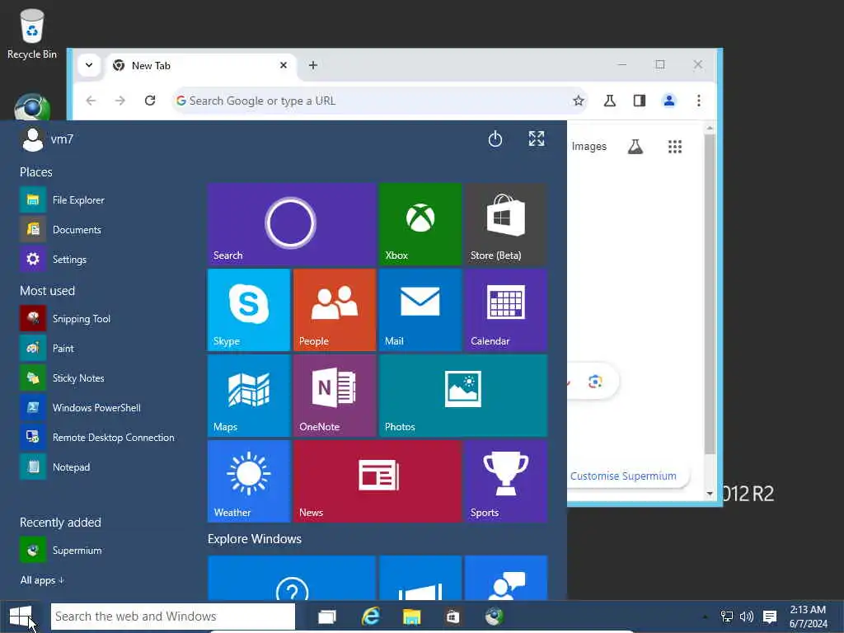The height and width of the screenshot is (633, 844).
Task: Click the browser back arrow
Action: pyautogui.click(x=91, y=101)
